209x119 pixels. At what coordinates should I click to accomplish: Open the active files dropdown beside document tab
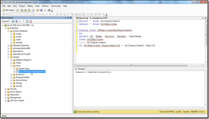[203, 18]
